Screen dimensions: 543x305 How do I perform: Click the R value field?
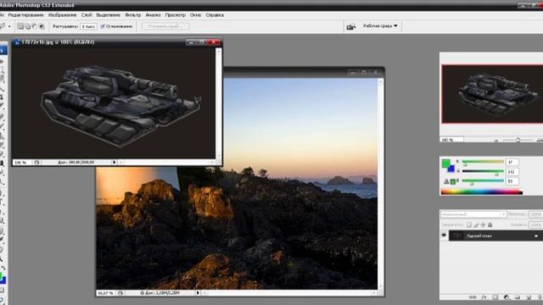(x=512, y=162)
